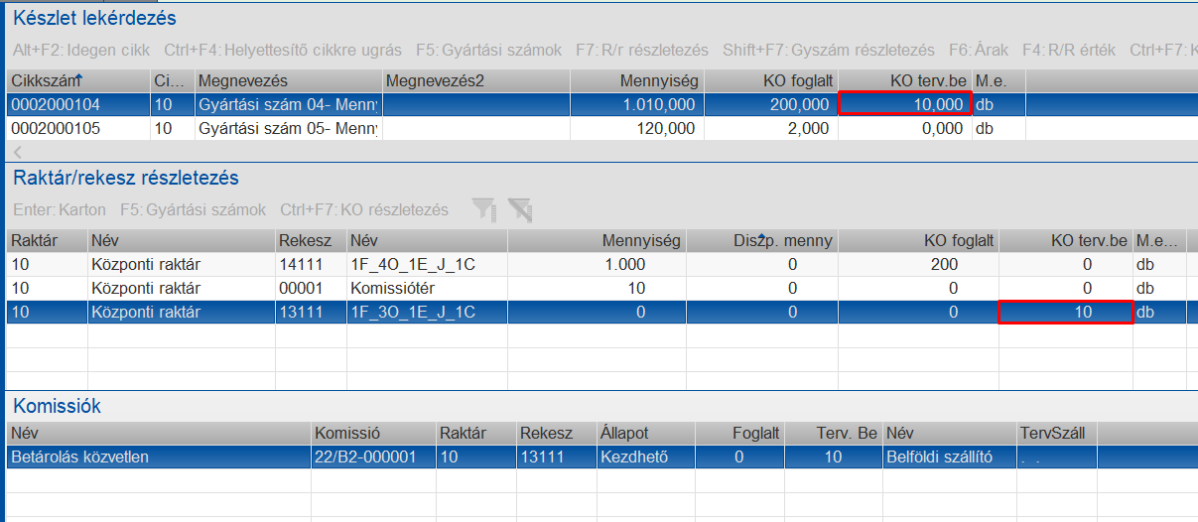Image resolution: width=1198 pixels, height=522 pixels.
Task: Click 'Ctrl+F4: Helyettesítő cikkre ugrás'
Action: (283, 50)
